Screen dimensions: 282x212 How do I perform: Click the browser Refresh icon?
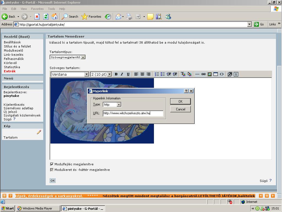tap(46, 17)
